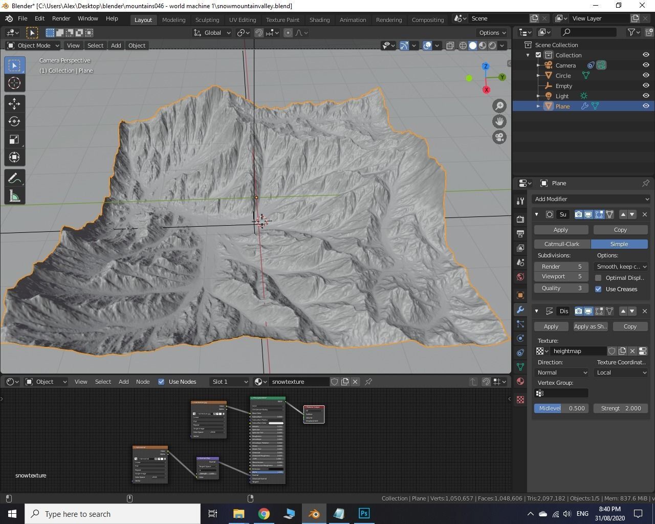
Task: Pin the snowtexture material in node editor
Action: (x=368, y=382)
